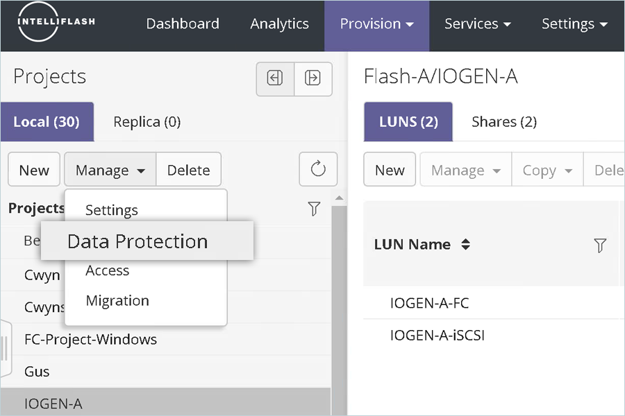625x416 pixels.
Task: Open the Dashboard page
Action: point(183,24)
